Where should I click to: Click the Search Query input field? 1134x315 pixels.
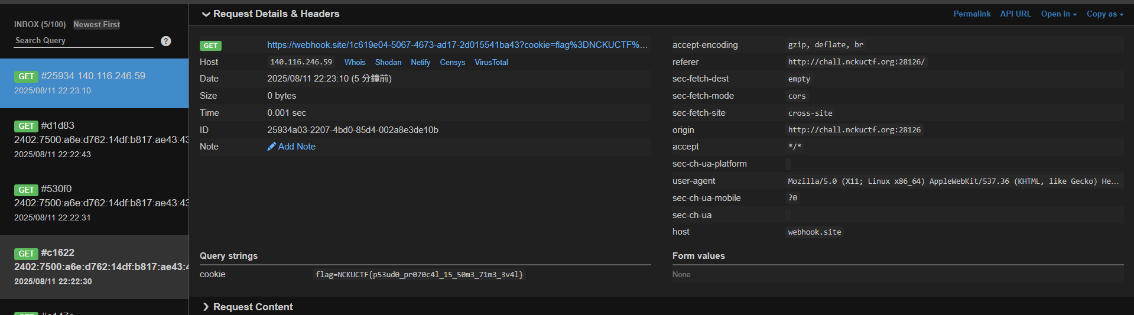(x=83, y=40)
